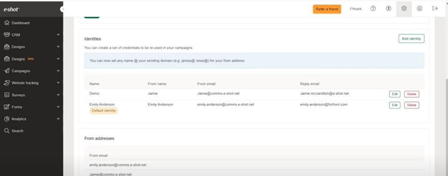The image size is (448, 176).
Task: Click the Website tracking icon
Action: pos(7,83)
